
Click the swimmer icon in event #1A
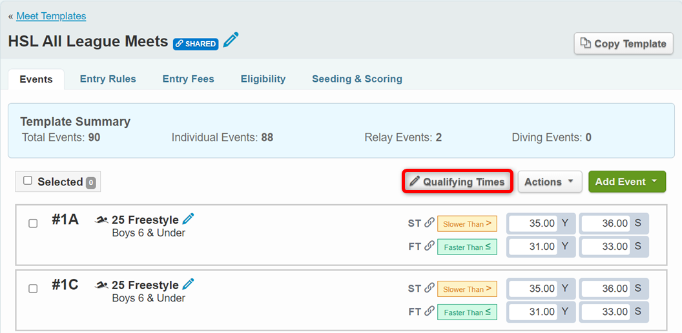(x=101, y=220)
